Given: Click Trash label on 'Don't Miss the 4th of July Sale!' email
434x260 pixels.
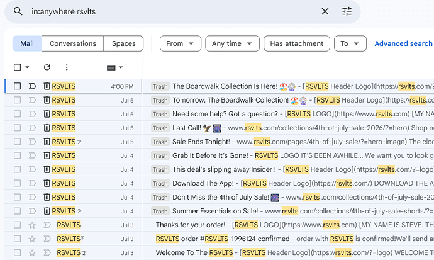Looking at the screenshot, I should click(160, 197).
